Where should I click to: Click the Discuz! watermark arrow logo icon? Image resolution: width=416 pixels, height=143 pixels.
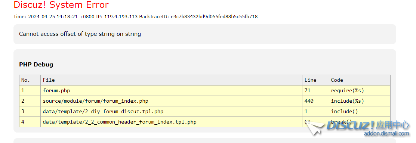point(315,128)
